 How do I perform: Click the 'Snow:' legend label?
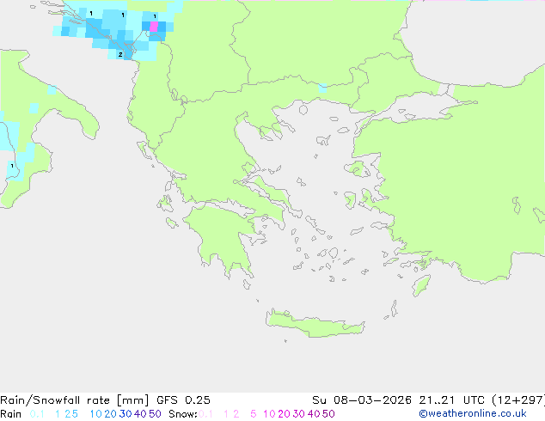183,414
